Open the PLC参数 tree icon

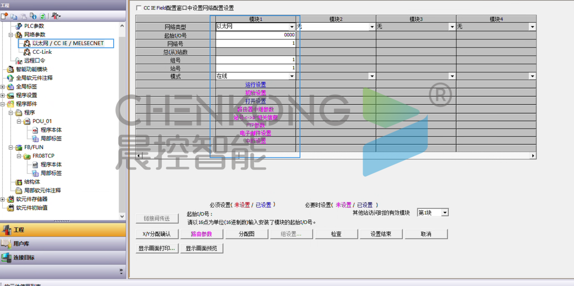click(x=19, y=26)
